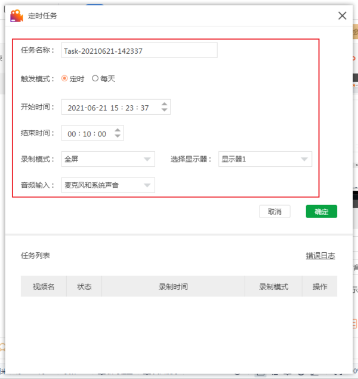Close the 定时任务 dialog
The width and height of the screenshot is (358, 379).
[342, 16]
